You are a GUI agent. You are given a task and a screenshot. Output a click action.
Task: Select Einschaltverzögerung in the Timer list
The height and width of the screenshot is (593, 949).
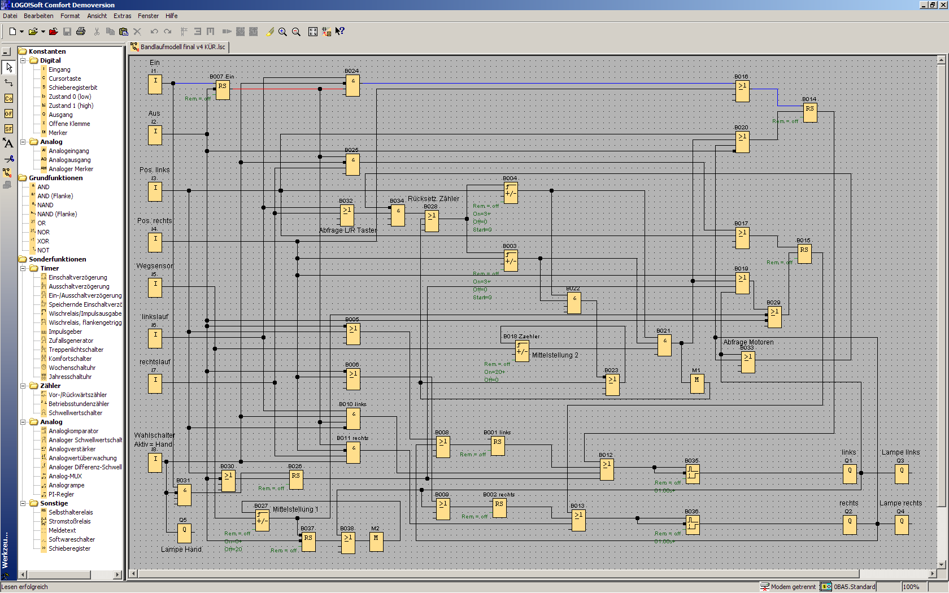77,277
